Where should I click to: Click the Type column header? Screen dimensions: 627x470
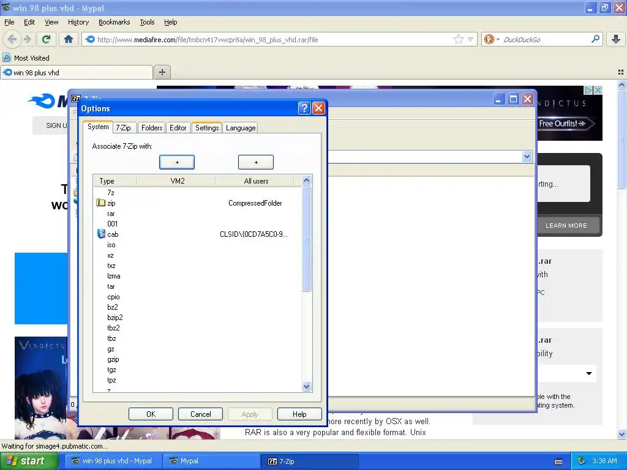tap(116, 181)
